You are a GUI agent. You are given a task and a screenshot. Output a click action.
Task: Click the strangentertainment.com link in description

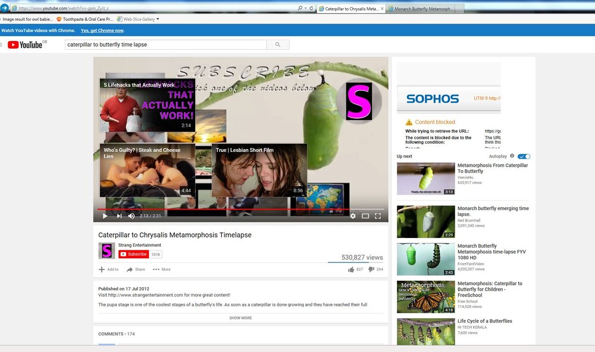(x=146, y=295)
